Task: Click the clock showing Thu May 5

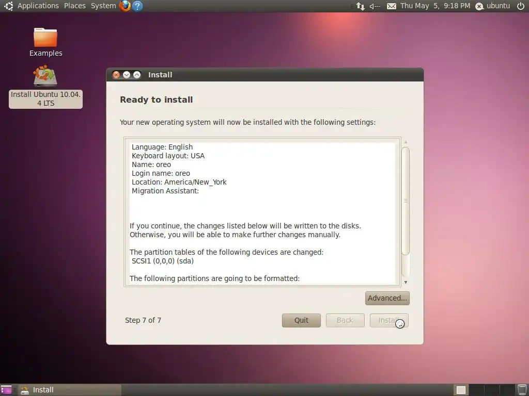Action: [435, 6]
